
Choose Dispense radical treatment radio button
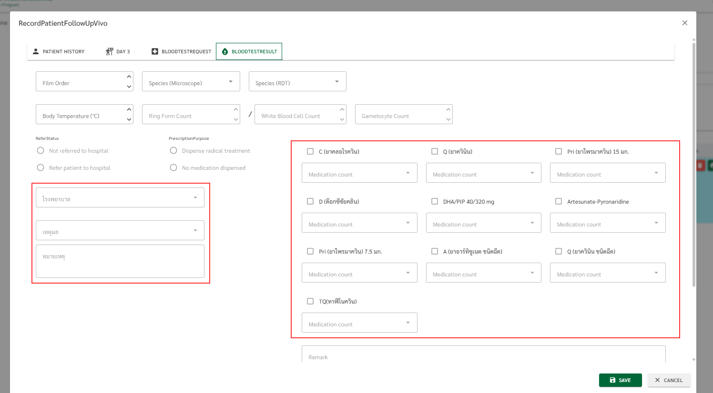(173, 151)
